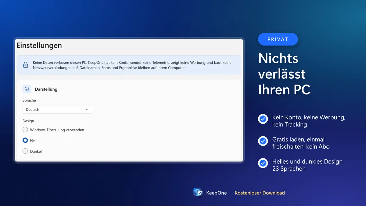This screenshot has height=206, width=366.
Task: Click the 'Gratis laden, einmal freischalten' text
Action: click(301, 143)
